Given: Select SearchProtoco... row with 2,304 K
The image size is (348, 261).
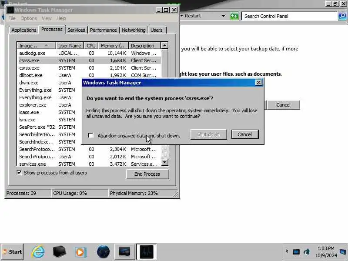Looking at the screenshot, I should pos(89,149).
